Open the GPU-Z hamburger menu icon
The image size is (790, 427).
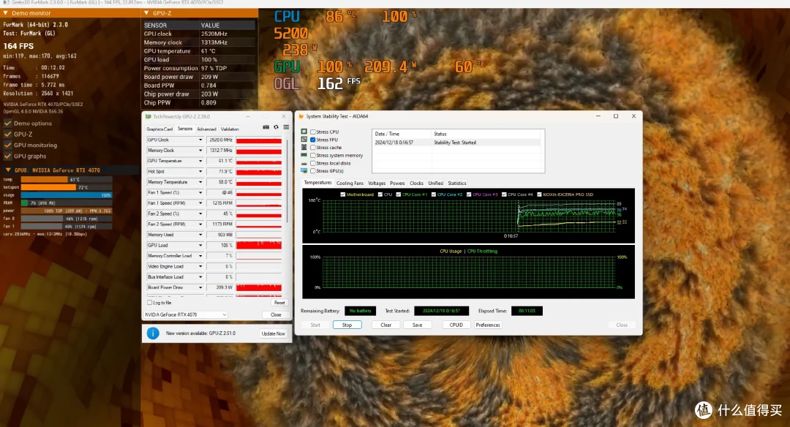286,127
